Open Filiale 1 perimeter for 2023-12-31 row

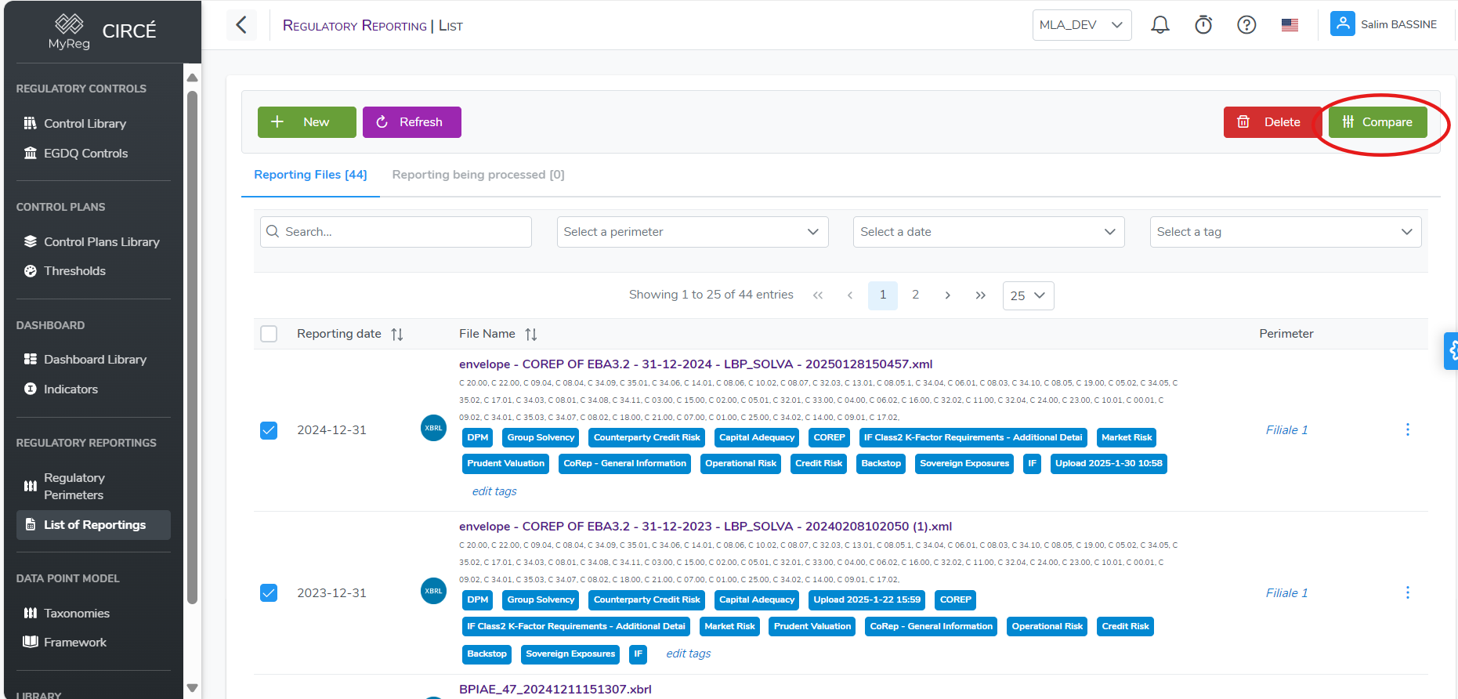[x=1286, y=593]
